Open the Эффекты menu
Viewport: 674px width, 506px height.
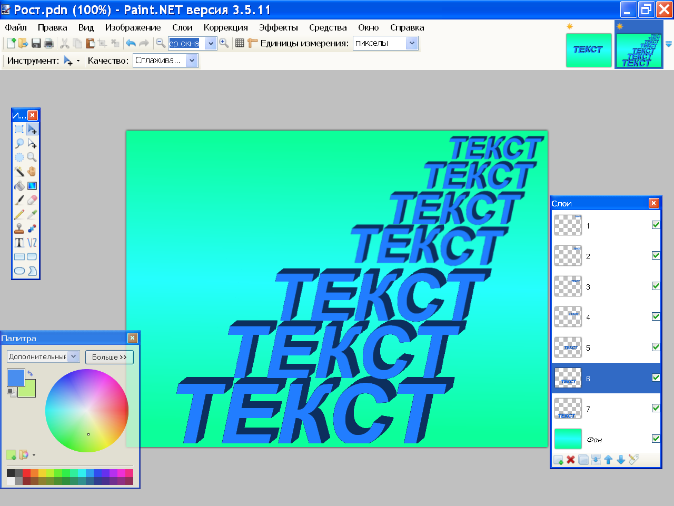[x=279, y=27]
